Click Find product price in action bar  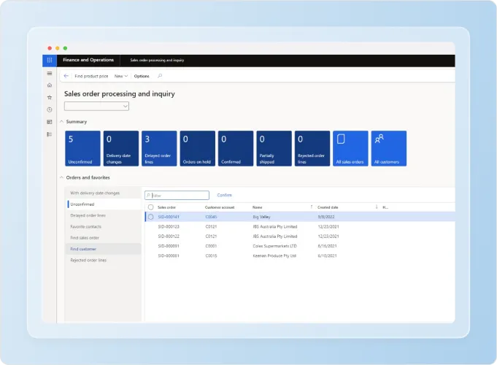(x=91, y=76)
